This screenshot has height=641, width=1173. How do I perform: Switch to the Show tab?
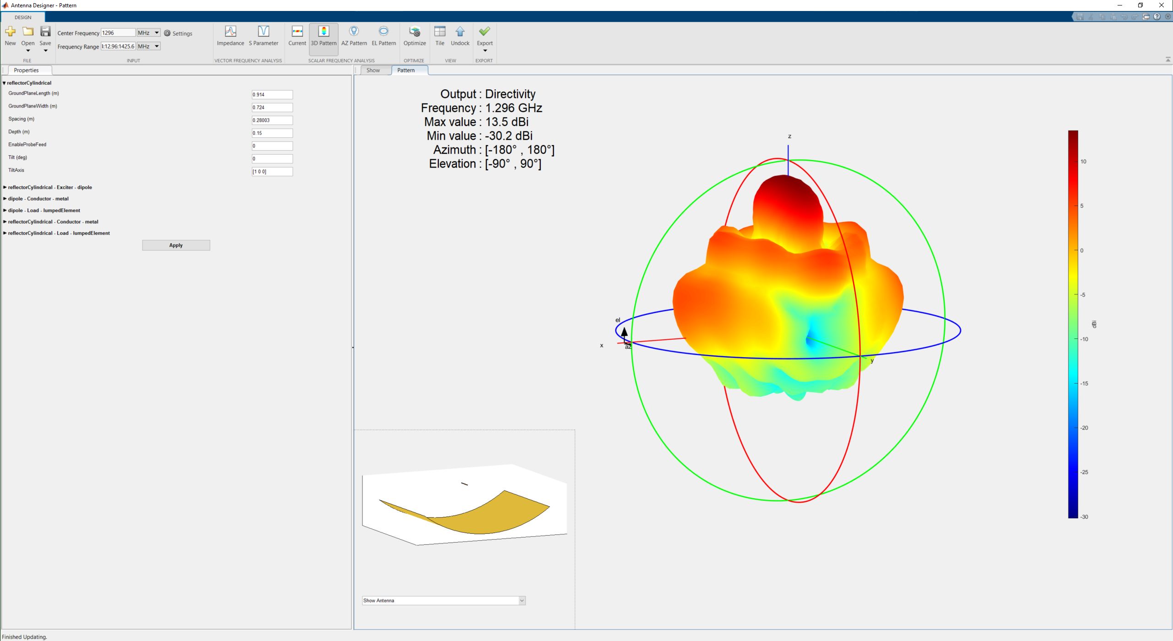[x=373, y=70]
